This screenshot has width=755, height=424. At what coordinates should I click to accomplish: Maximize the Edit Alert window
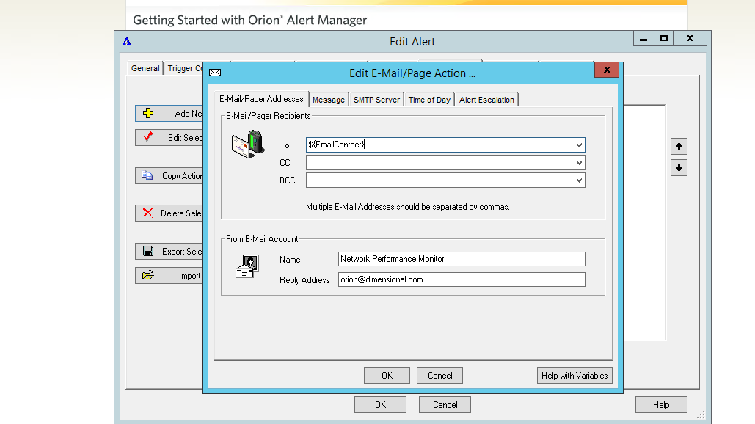pos(663,38)
